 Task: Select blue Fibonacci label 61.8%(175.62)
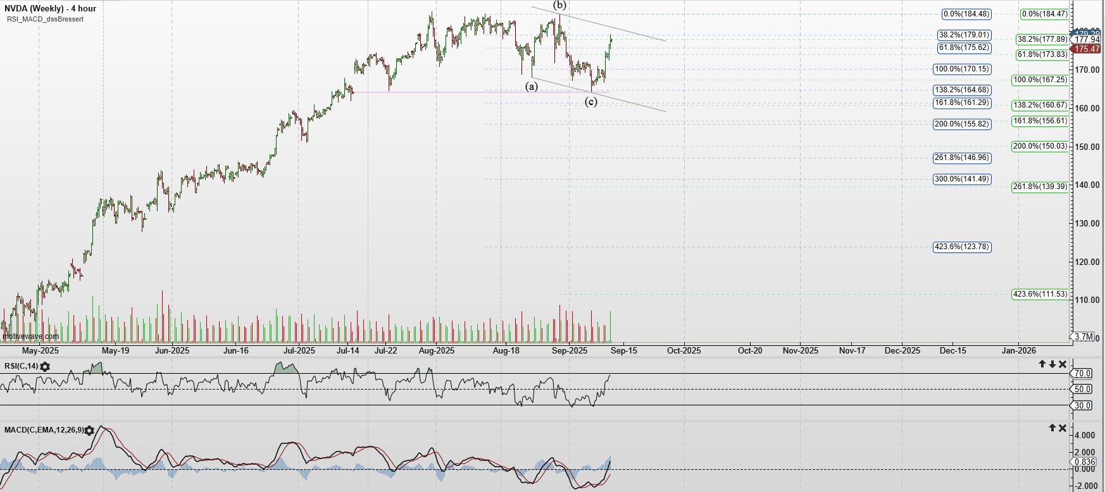point(965,47)
